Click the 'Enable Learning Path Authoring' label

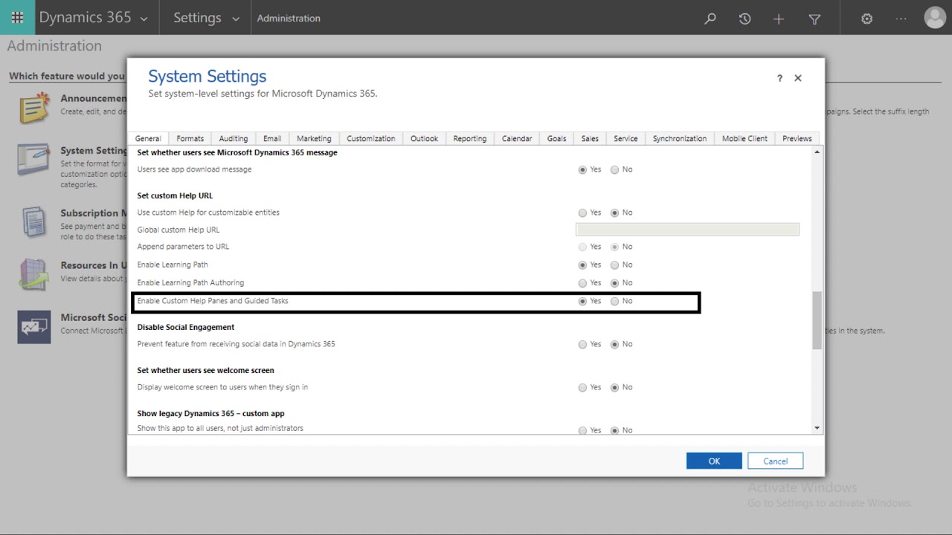[x=190, y=283]
